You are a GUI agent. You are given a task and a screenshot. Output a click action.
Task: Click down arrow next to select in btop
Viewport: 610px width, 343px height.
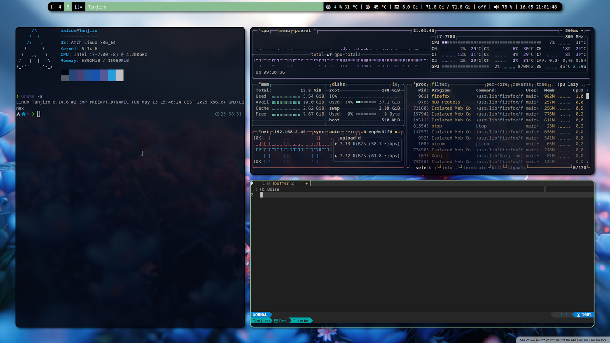coord(435,168)
